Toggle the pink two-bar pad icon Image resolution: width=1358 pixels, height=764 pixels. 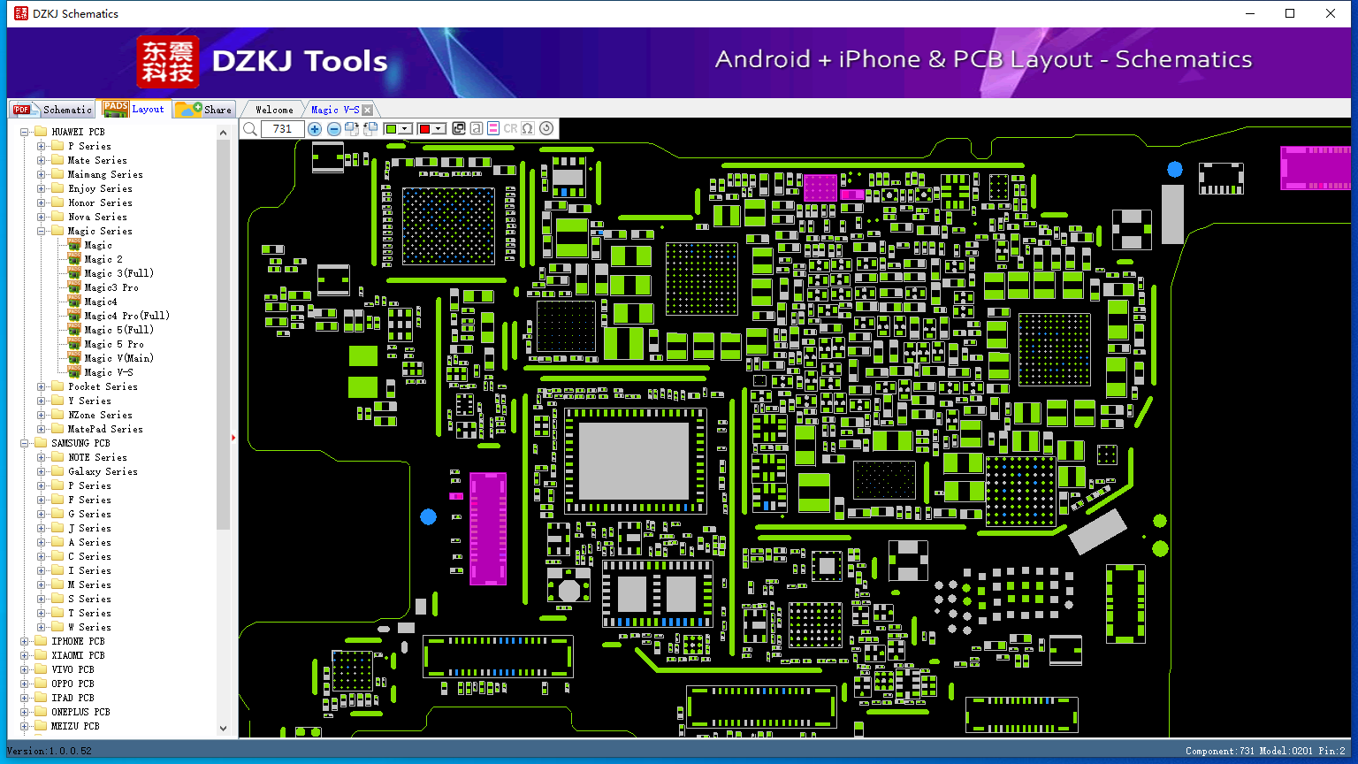[x=493, y=129]
